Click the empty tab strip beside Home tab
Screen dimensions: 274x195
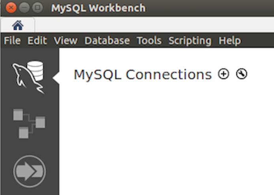coord(154,25)
